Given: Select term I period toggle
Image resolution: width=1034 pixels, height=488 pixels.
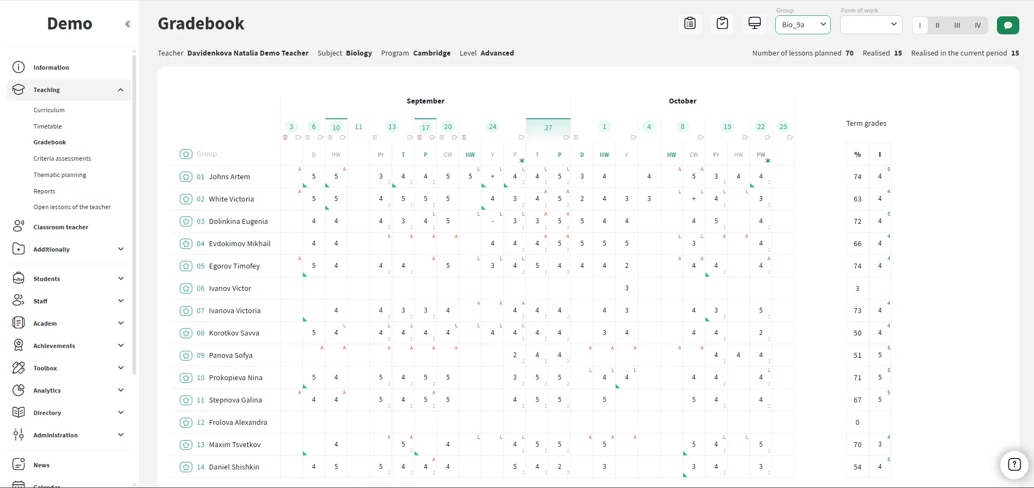Looking at the screenshot, I should click(920, 25).
